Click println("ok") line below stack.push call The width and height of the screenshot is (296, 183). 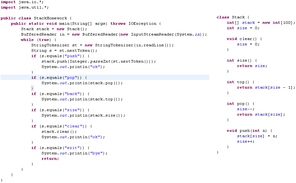point(73,67)
